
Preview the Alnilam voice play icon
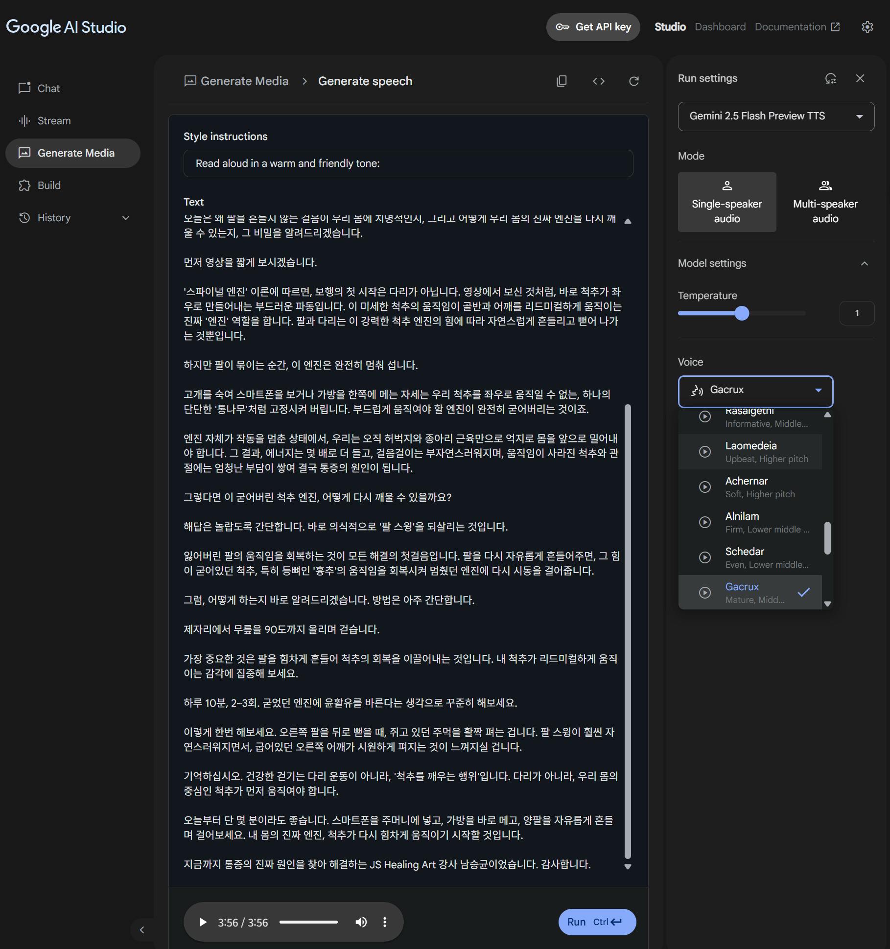pyautogui.click(x=704, y=522)
